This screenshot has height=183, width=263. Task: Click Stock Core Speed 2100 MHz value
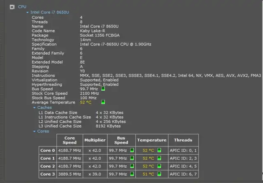90,94
